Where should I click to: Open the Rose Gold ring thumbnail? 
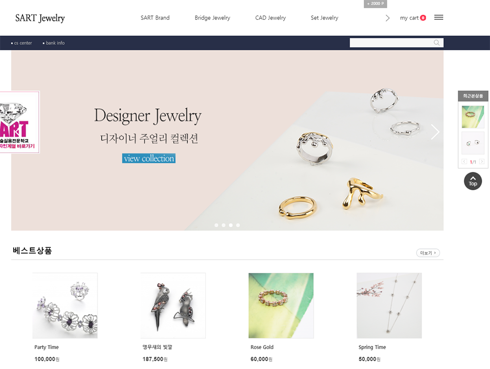[x=281, y=306]
